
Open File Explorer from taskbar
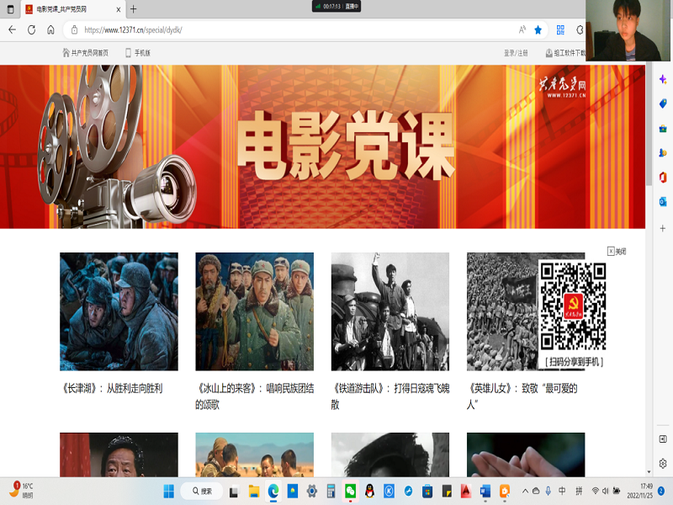(x=254, y=491)
